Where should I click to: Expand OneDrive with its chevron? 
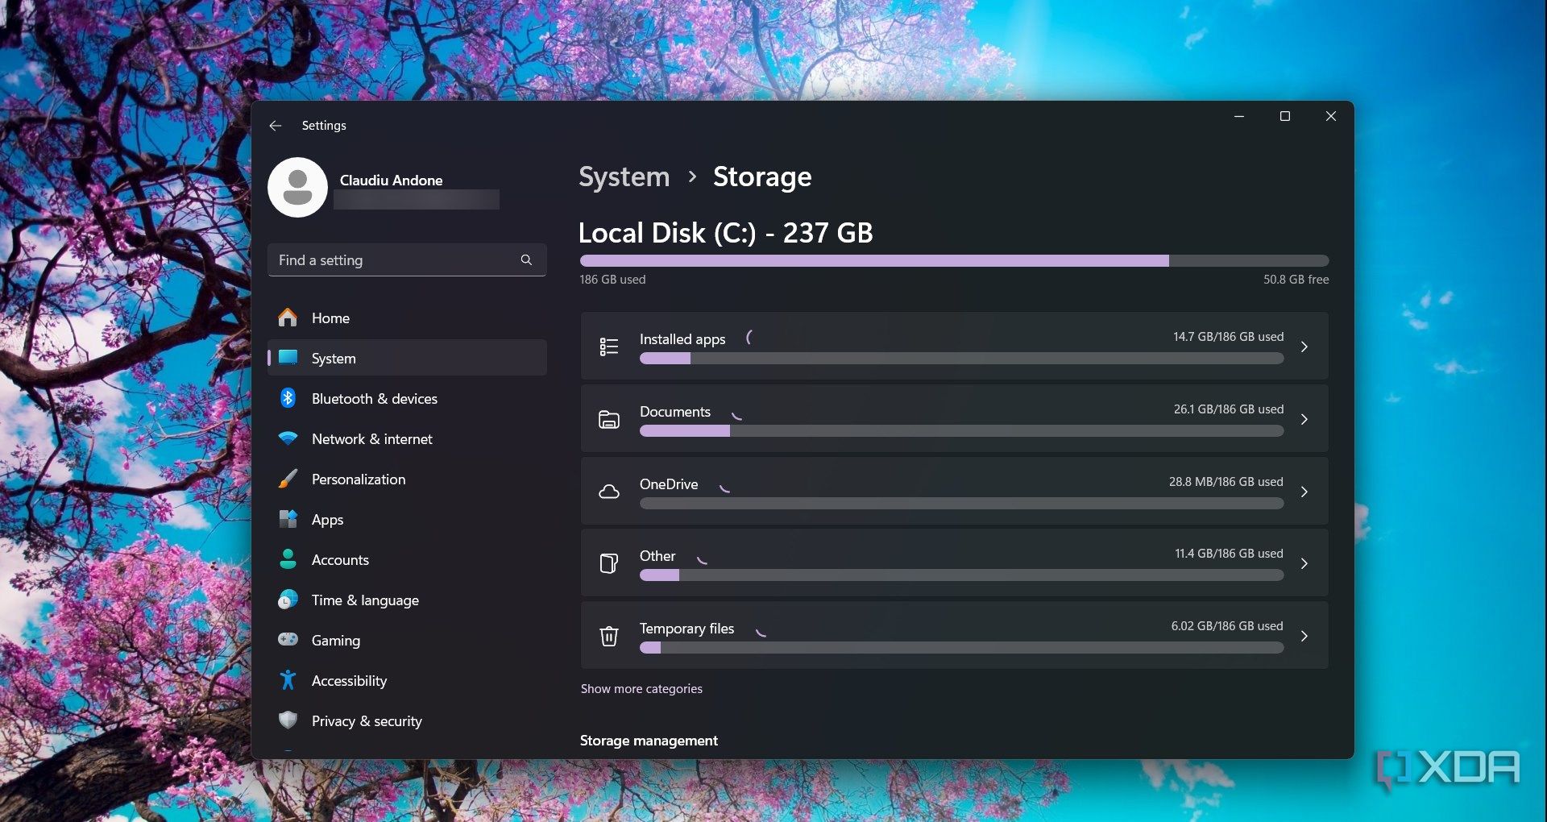pyautogui.click(x=1304, y=492)
